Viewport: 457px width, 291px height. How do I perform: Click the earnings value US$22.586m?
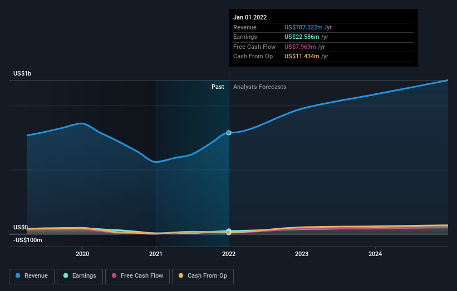302,37
